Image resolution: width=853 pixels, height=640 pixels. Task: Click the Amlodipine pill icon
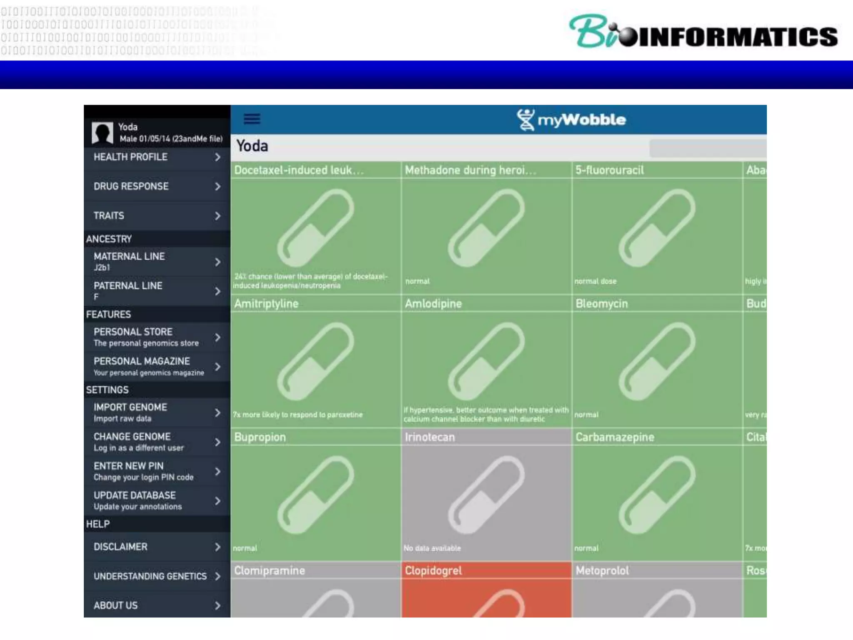pyautogui.click(x=486, y=361)
